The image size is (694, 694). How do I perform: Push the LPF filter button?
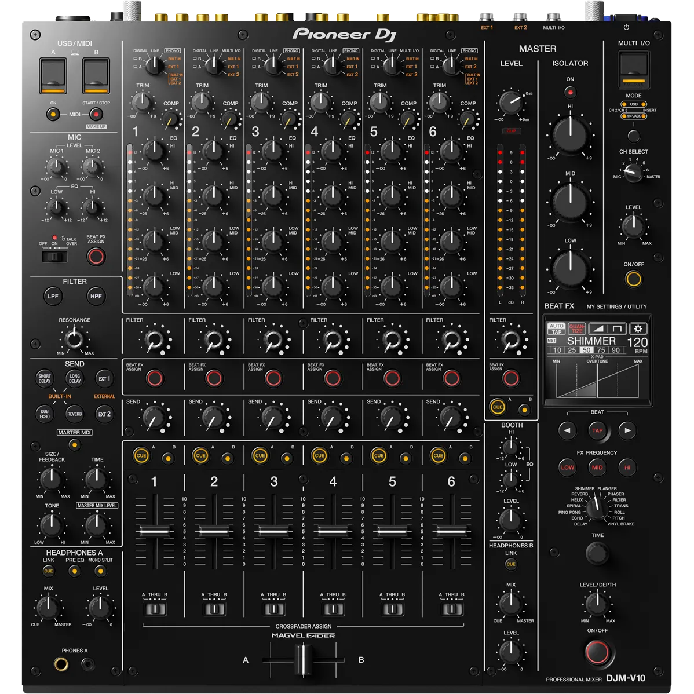click(x=53, y=296)
